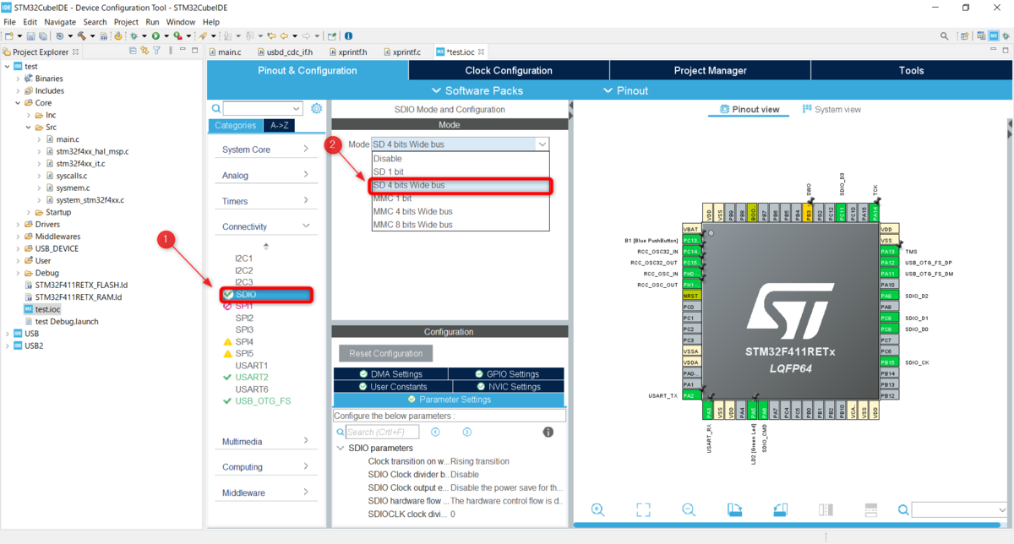
Task: Open the Navigate menu
Action: pyautogui.click(x=60, y=22)
